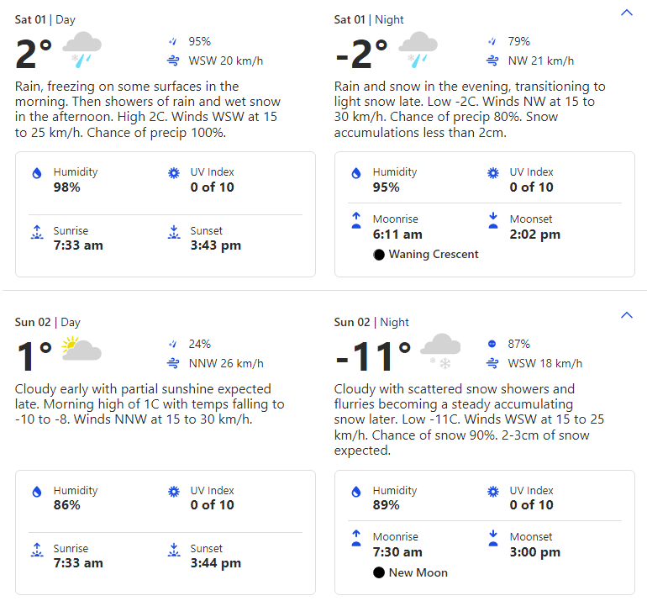The width and height of the screenshot is (647, 601).
Task: Click the WSW 20 km/h wind icon
Action: (x=173, y=61)
